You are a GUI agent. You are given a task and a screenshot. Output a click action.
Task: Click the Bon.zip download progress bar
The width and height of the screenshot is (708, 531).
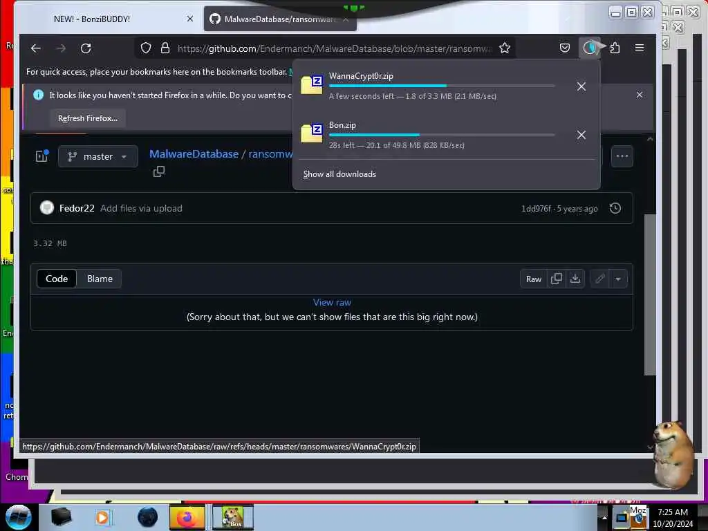point(442,135)
